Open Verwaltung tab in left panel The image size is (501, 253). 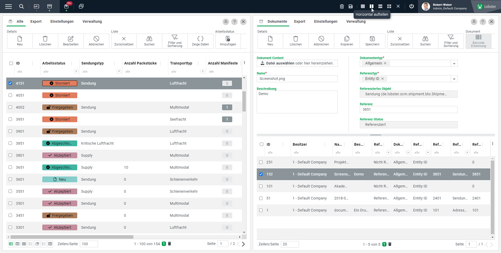(92, 21)
